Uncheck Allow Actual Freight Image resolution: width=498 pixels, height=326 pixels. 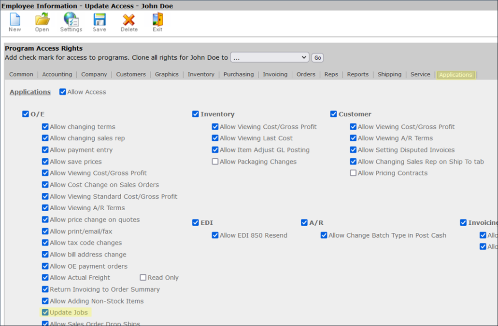(x=45, y=277)
